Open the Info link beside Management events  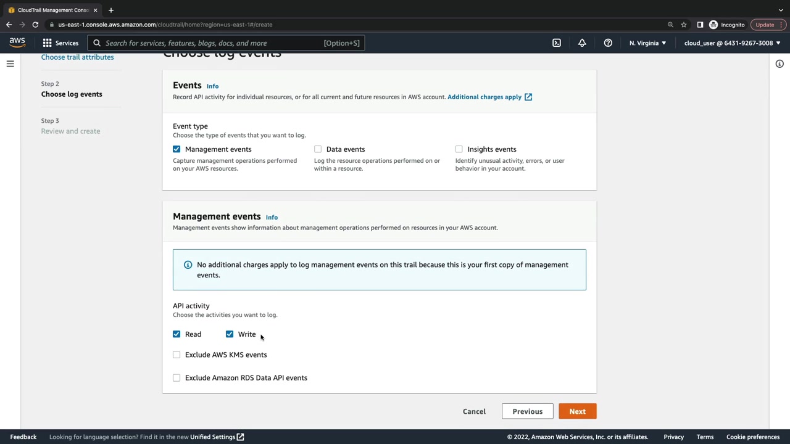(272, 217)
